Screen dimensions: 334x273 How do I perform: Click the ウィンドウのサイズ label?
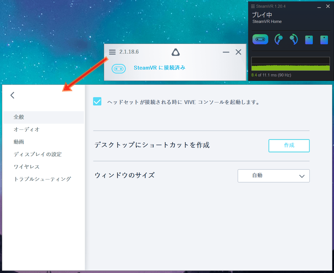pos(124,175)
